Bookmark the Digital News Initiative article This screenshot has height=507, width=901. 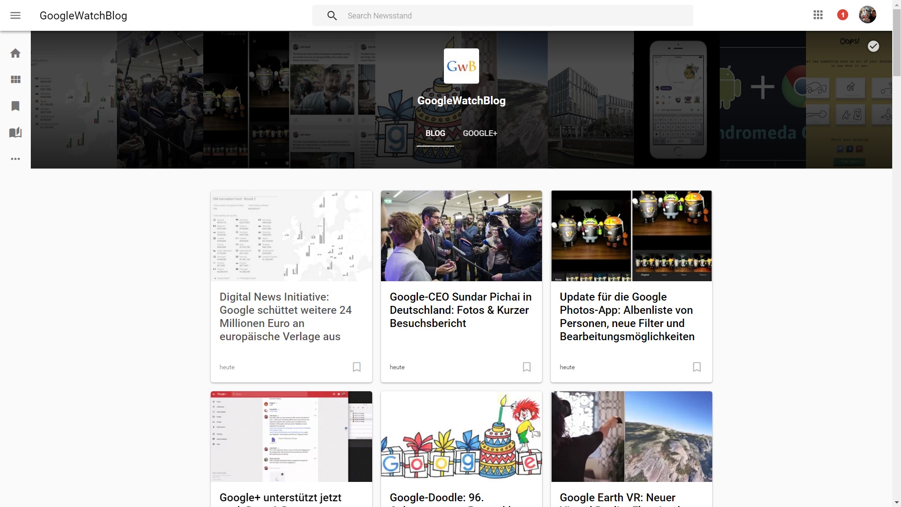point(356,367)
